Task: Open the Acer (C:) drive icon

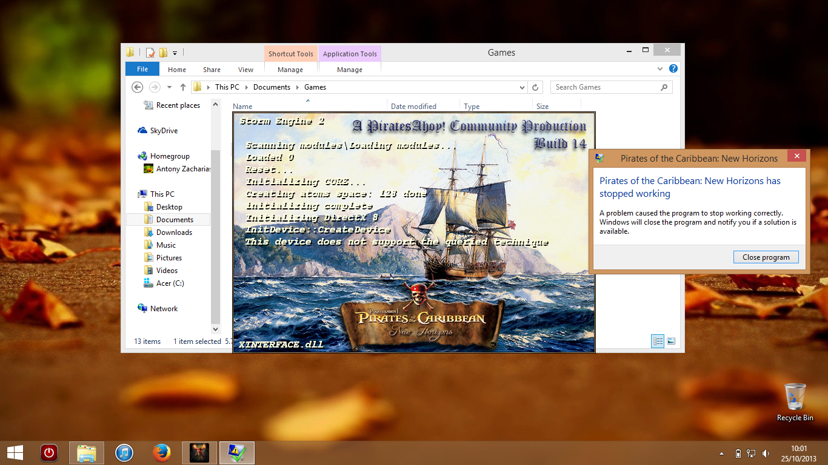Action: pos(149,283)
